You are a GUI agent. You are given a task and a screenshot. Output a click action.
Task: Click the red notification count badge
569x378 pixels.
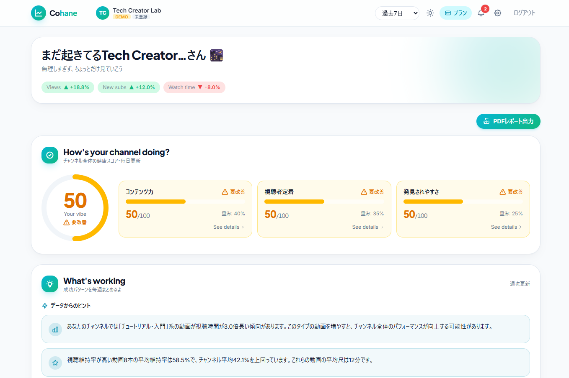coord(485,9)
